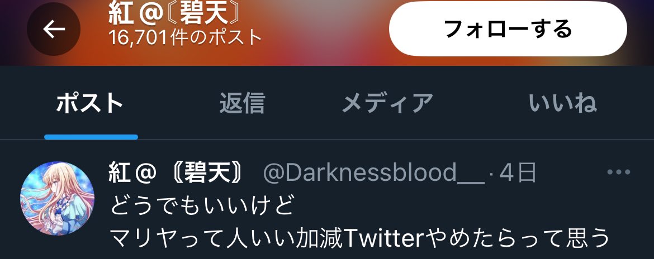Open post via the 4日 timestamp
Viewport: 654px width, 259px height.
click(518, 172)
